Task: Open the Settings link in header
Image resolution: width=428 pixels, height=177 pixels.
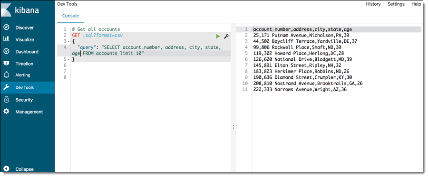Action: [x=396, y=4]
